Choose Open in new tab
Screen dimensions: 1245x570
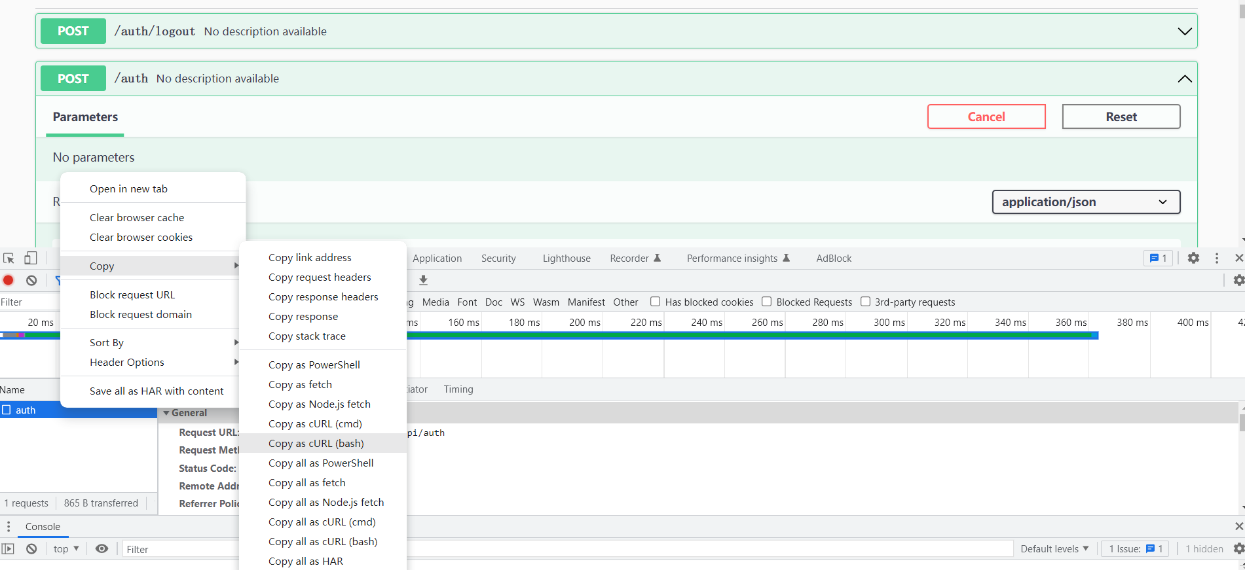153,188
